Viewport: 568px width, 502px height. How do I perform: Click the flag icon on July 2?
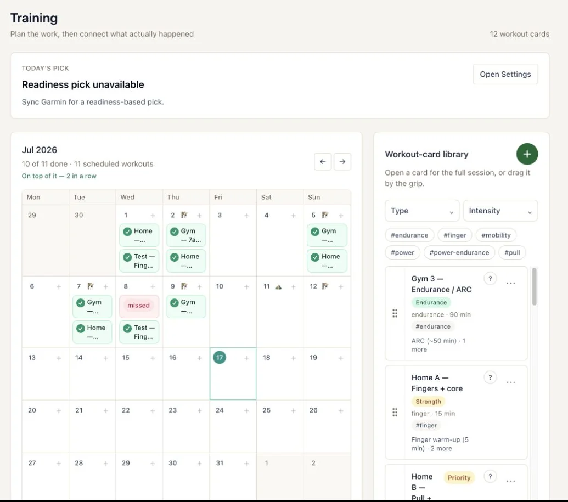[184, 215]
